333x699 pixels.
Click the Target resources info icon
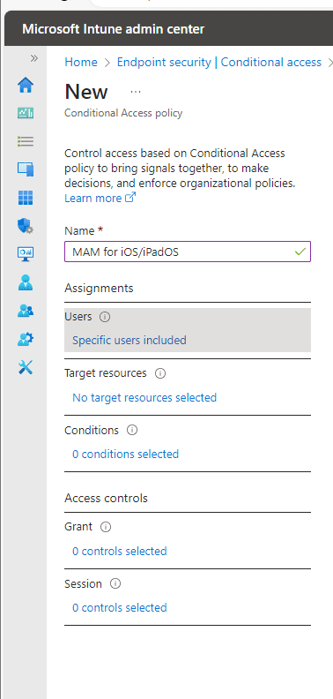(159, 373)
